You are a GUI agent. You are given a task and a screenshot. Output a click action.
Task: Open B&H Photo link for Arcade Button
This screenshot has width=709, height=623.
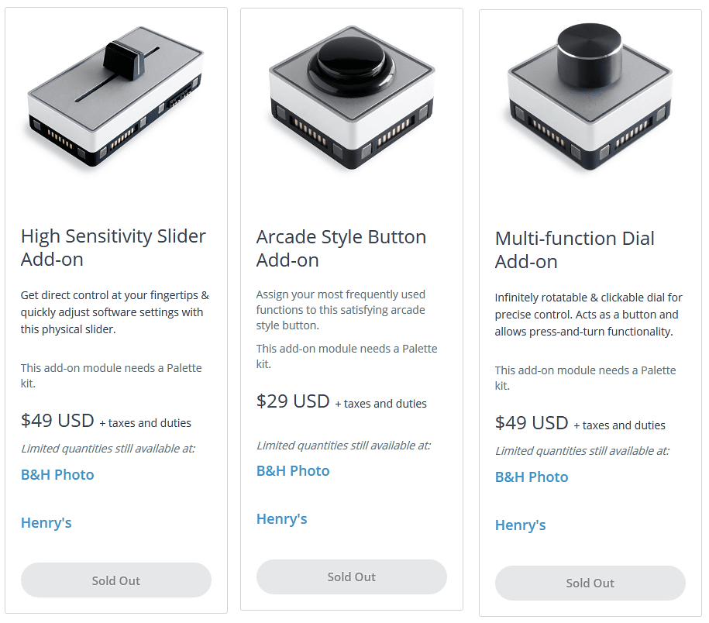tap(293, 471)
